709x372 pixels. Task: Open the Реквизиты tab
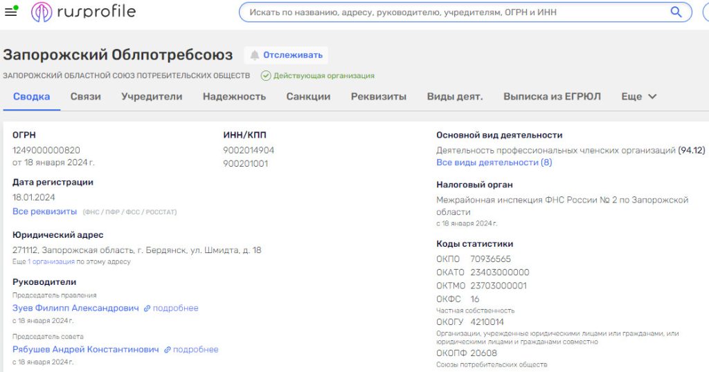378,97
